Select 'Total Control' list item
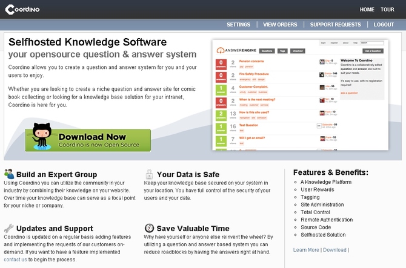Screen dimensions: 406x268 point(315,212)
